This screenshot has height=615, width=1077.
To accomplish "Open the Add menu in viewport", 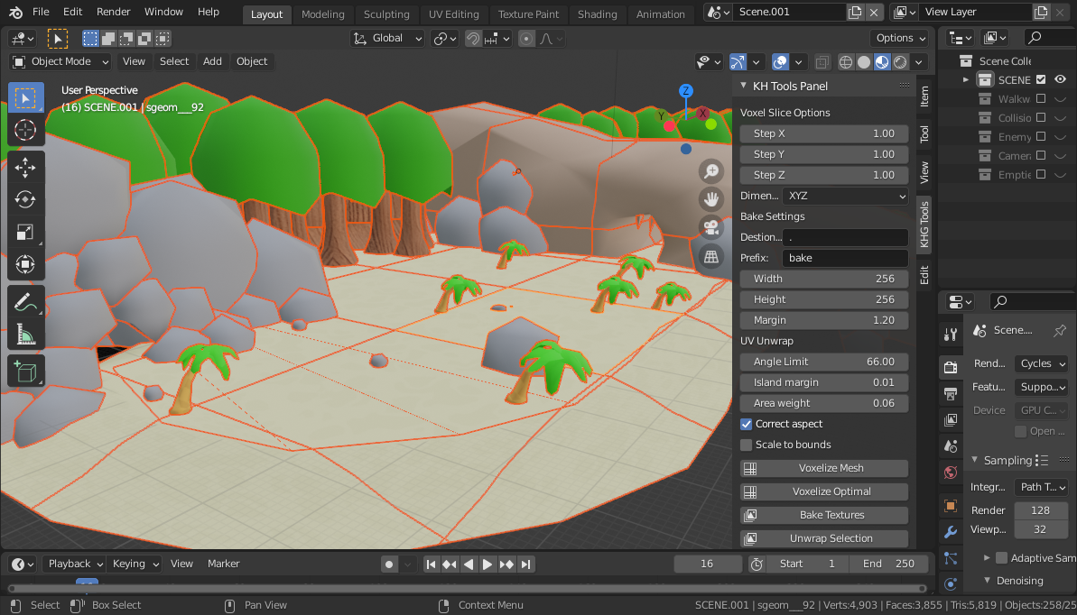I will (x=212, y=62).
